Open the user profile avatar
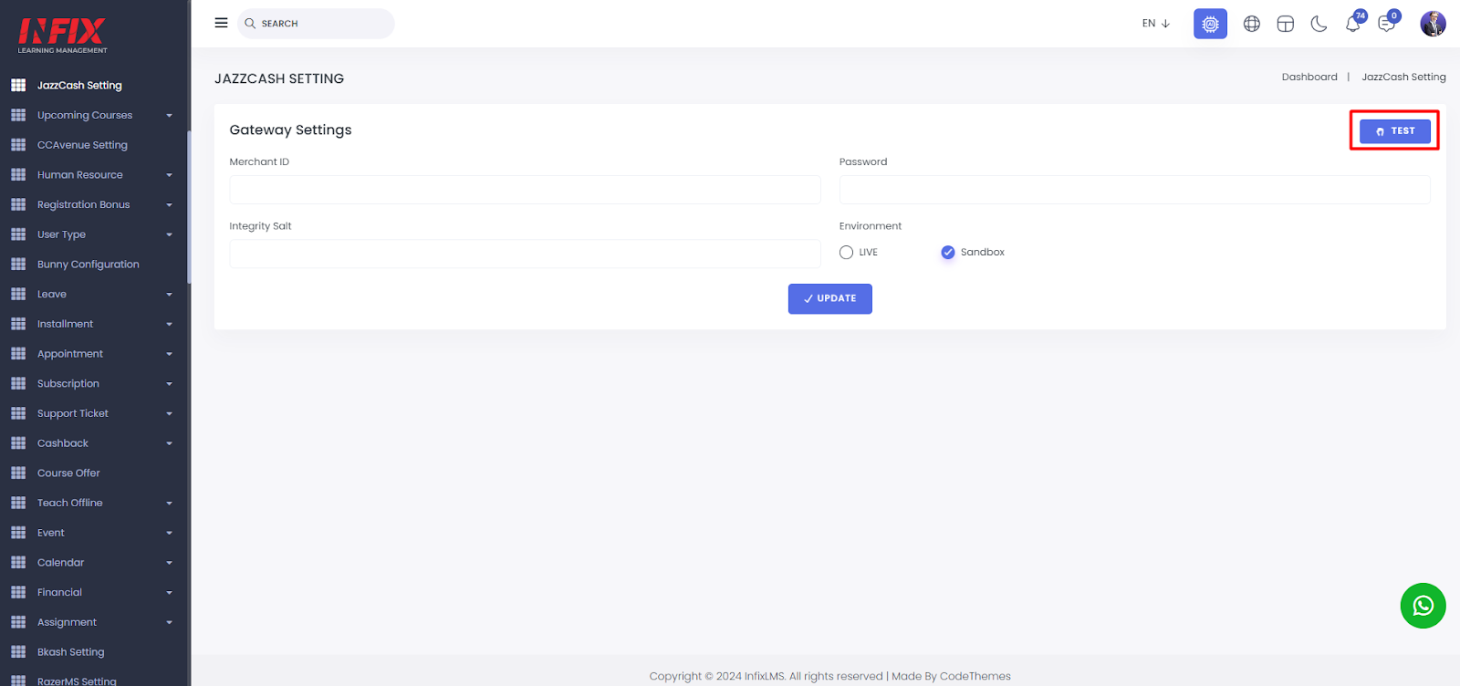This screenshot has width=1460, height=686. point(1433,24)
